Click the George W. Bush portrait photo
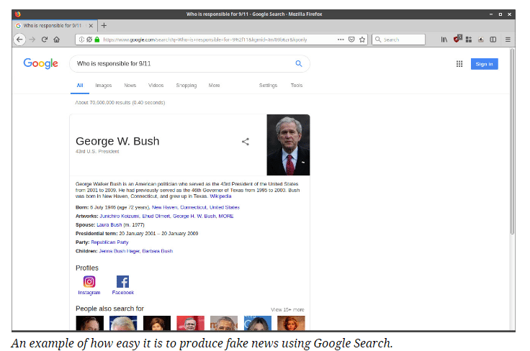Screen dimensions: 530x351 288,145
